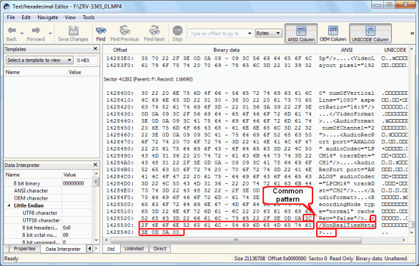Image resolution: width=419 pixels, height=266 pixels.
Task: Click the ANSI column header
Action: tap(347, 50)
